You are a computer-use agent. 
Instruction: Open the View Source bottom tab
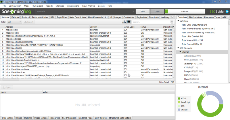click(101, 118)
